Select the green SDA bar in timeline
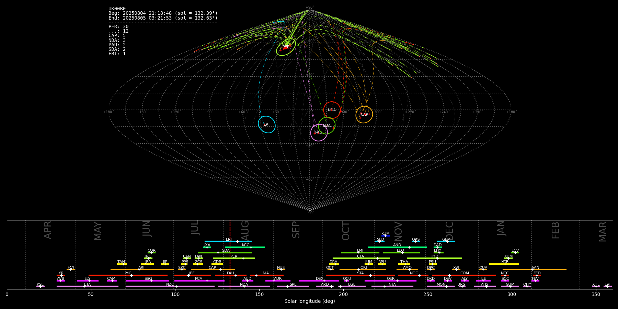This screenshot has height=309, width=618. click(225, 253)
